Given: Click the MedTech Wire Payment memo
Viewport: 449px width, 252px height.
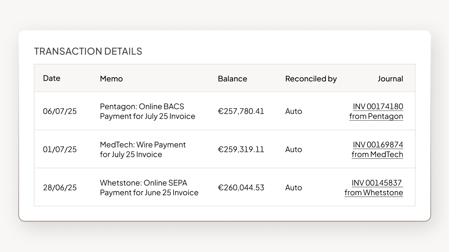Looking at the screenshot, I should [x=143, y=149].
